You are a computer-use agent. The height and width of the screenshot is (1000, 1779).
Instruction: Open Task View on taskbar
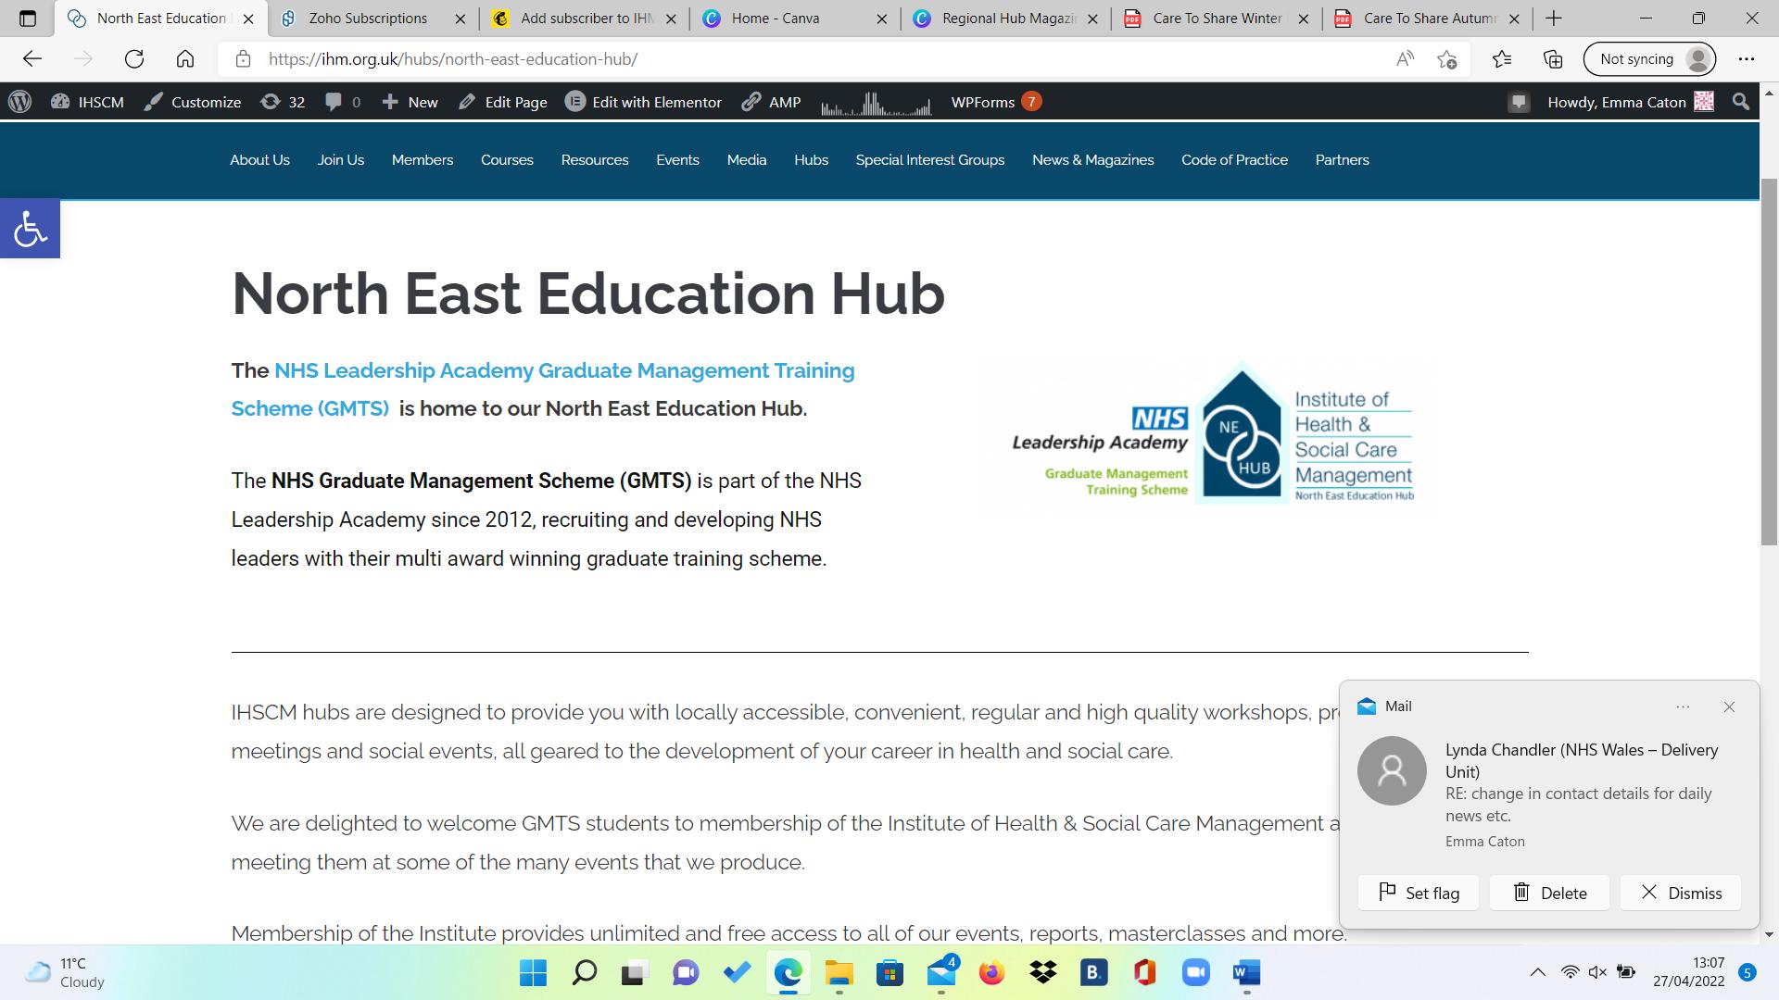634,972
